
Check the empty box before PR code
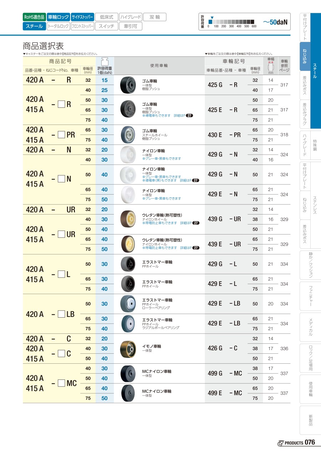click(x=61, y=135)
